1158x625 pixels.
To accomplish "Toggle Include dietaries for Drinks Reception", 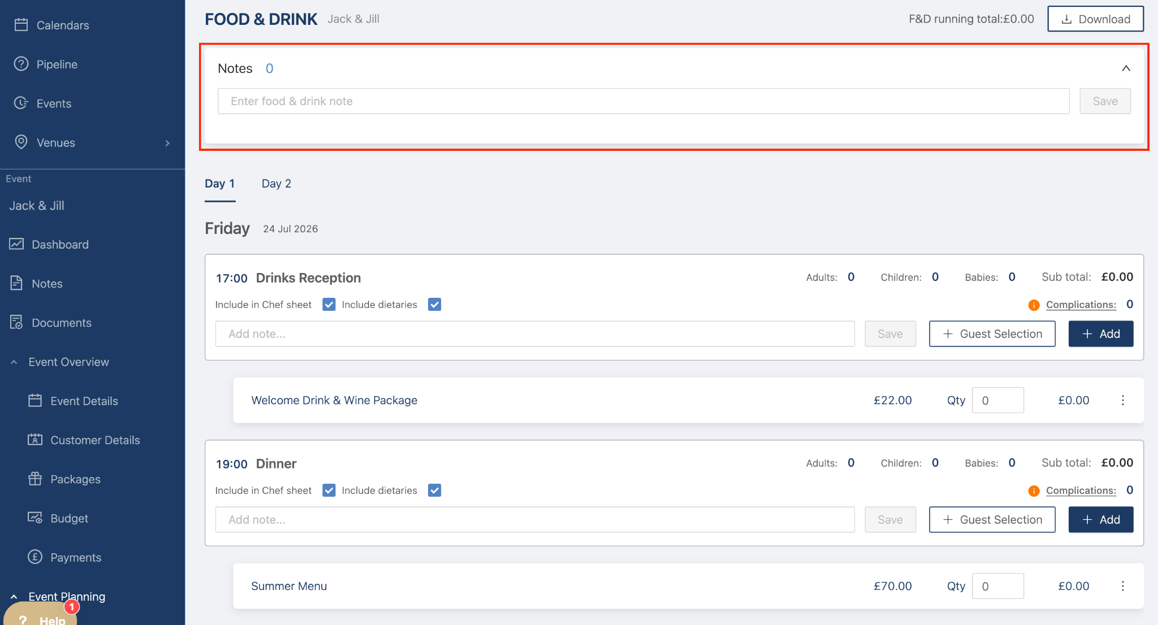I will 434,305.
